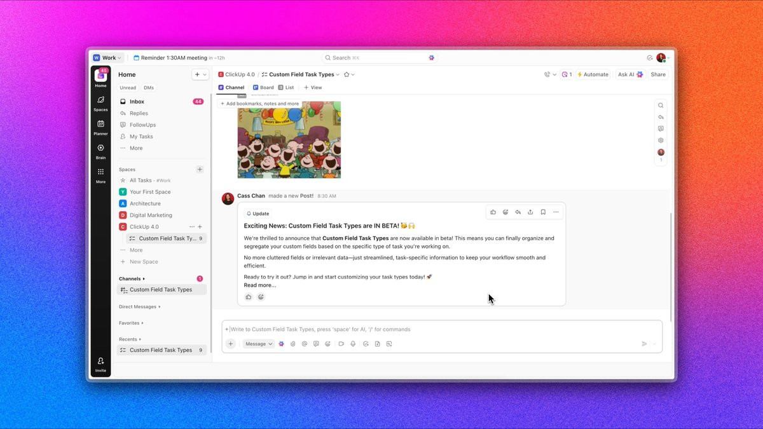This screenshot has height=429, width=763.
Task: Open the Planner rail icon
Action: (x=100, y=127)
